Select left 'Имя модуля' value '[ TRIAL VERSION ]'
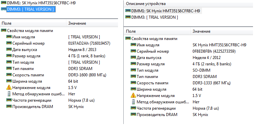 point(84,37)
